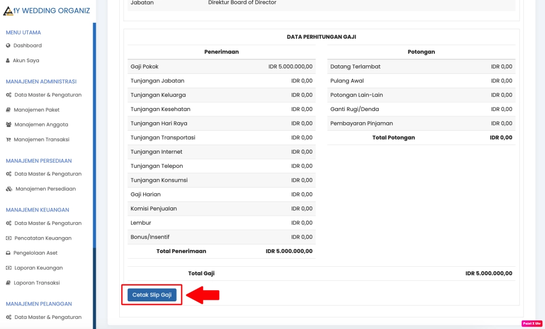Expand Data Master & Pengaturan under Pelanggan
This screenshot has width=545, height=329.
point(47,317)
